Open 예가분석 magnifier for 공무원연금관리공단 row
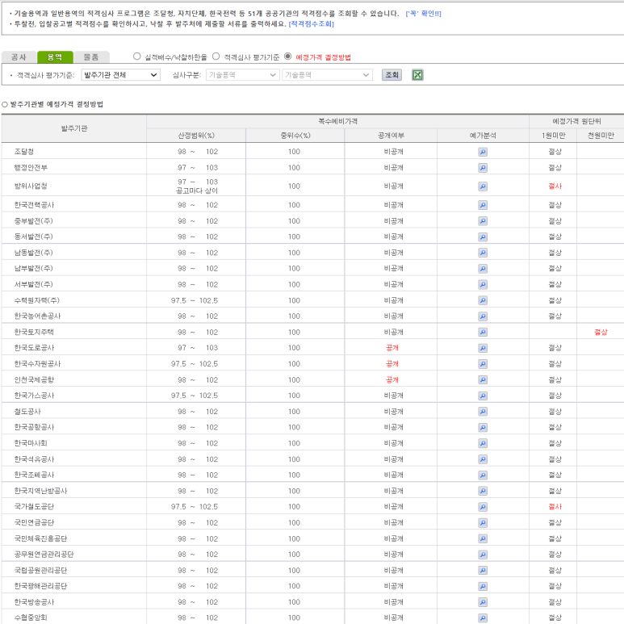The width and height of the screenshot is (624, 624). (x=483, y=555)
